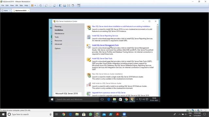Click guest Search the web and Windows box
The width and height of the screenshot is (209, 117).
77,99
